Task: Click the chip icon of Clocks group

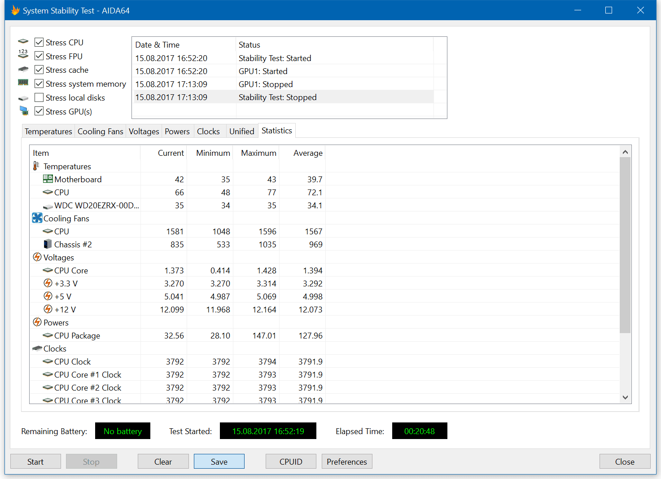Action: 37,348
